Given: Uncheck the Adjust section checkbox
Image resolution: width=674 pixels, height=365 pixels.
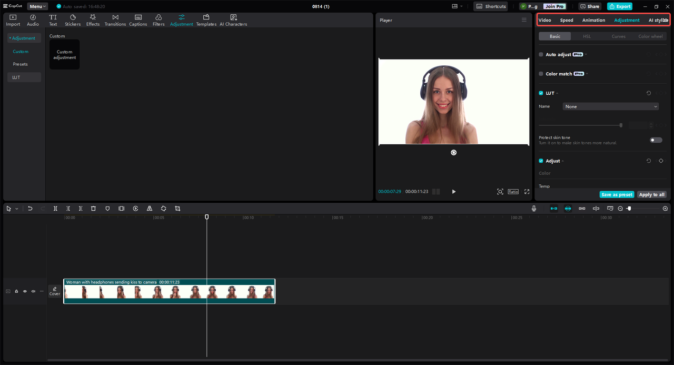Looking at the screenshot, I should click(541, 161).
